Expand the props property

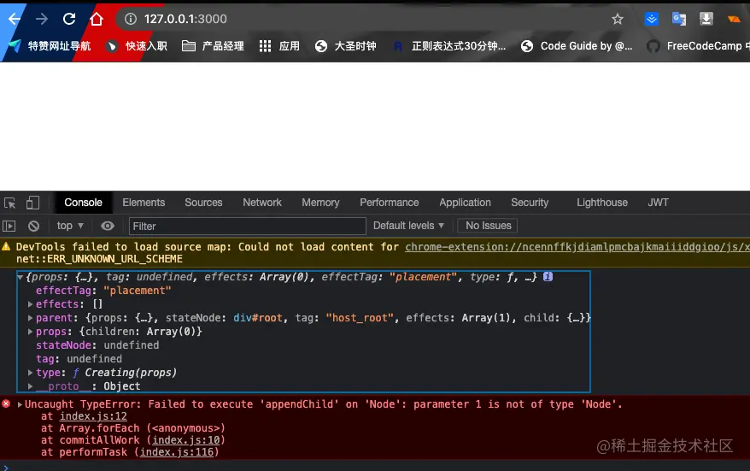[x=30, y=332]
